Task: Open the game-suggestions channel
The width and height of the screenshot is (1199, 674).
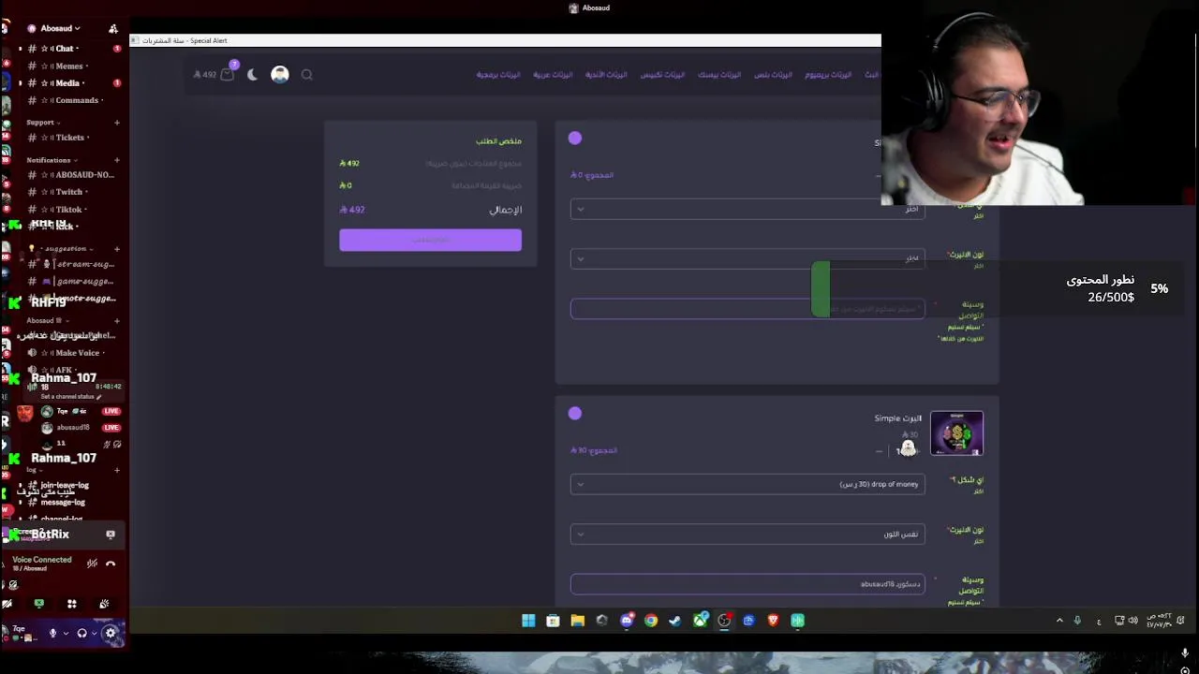Action: click(x=71, y=281)
